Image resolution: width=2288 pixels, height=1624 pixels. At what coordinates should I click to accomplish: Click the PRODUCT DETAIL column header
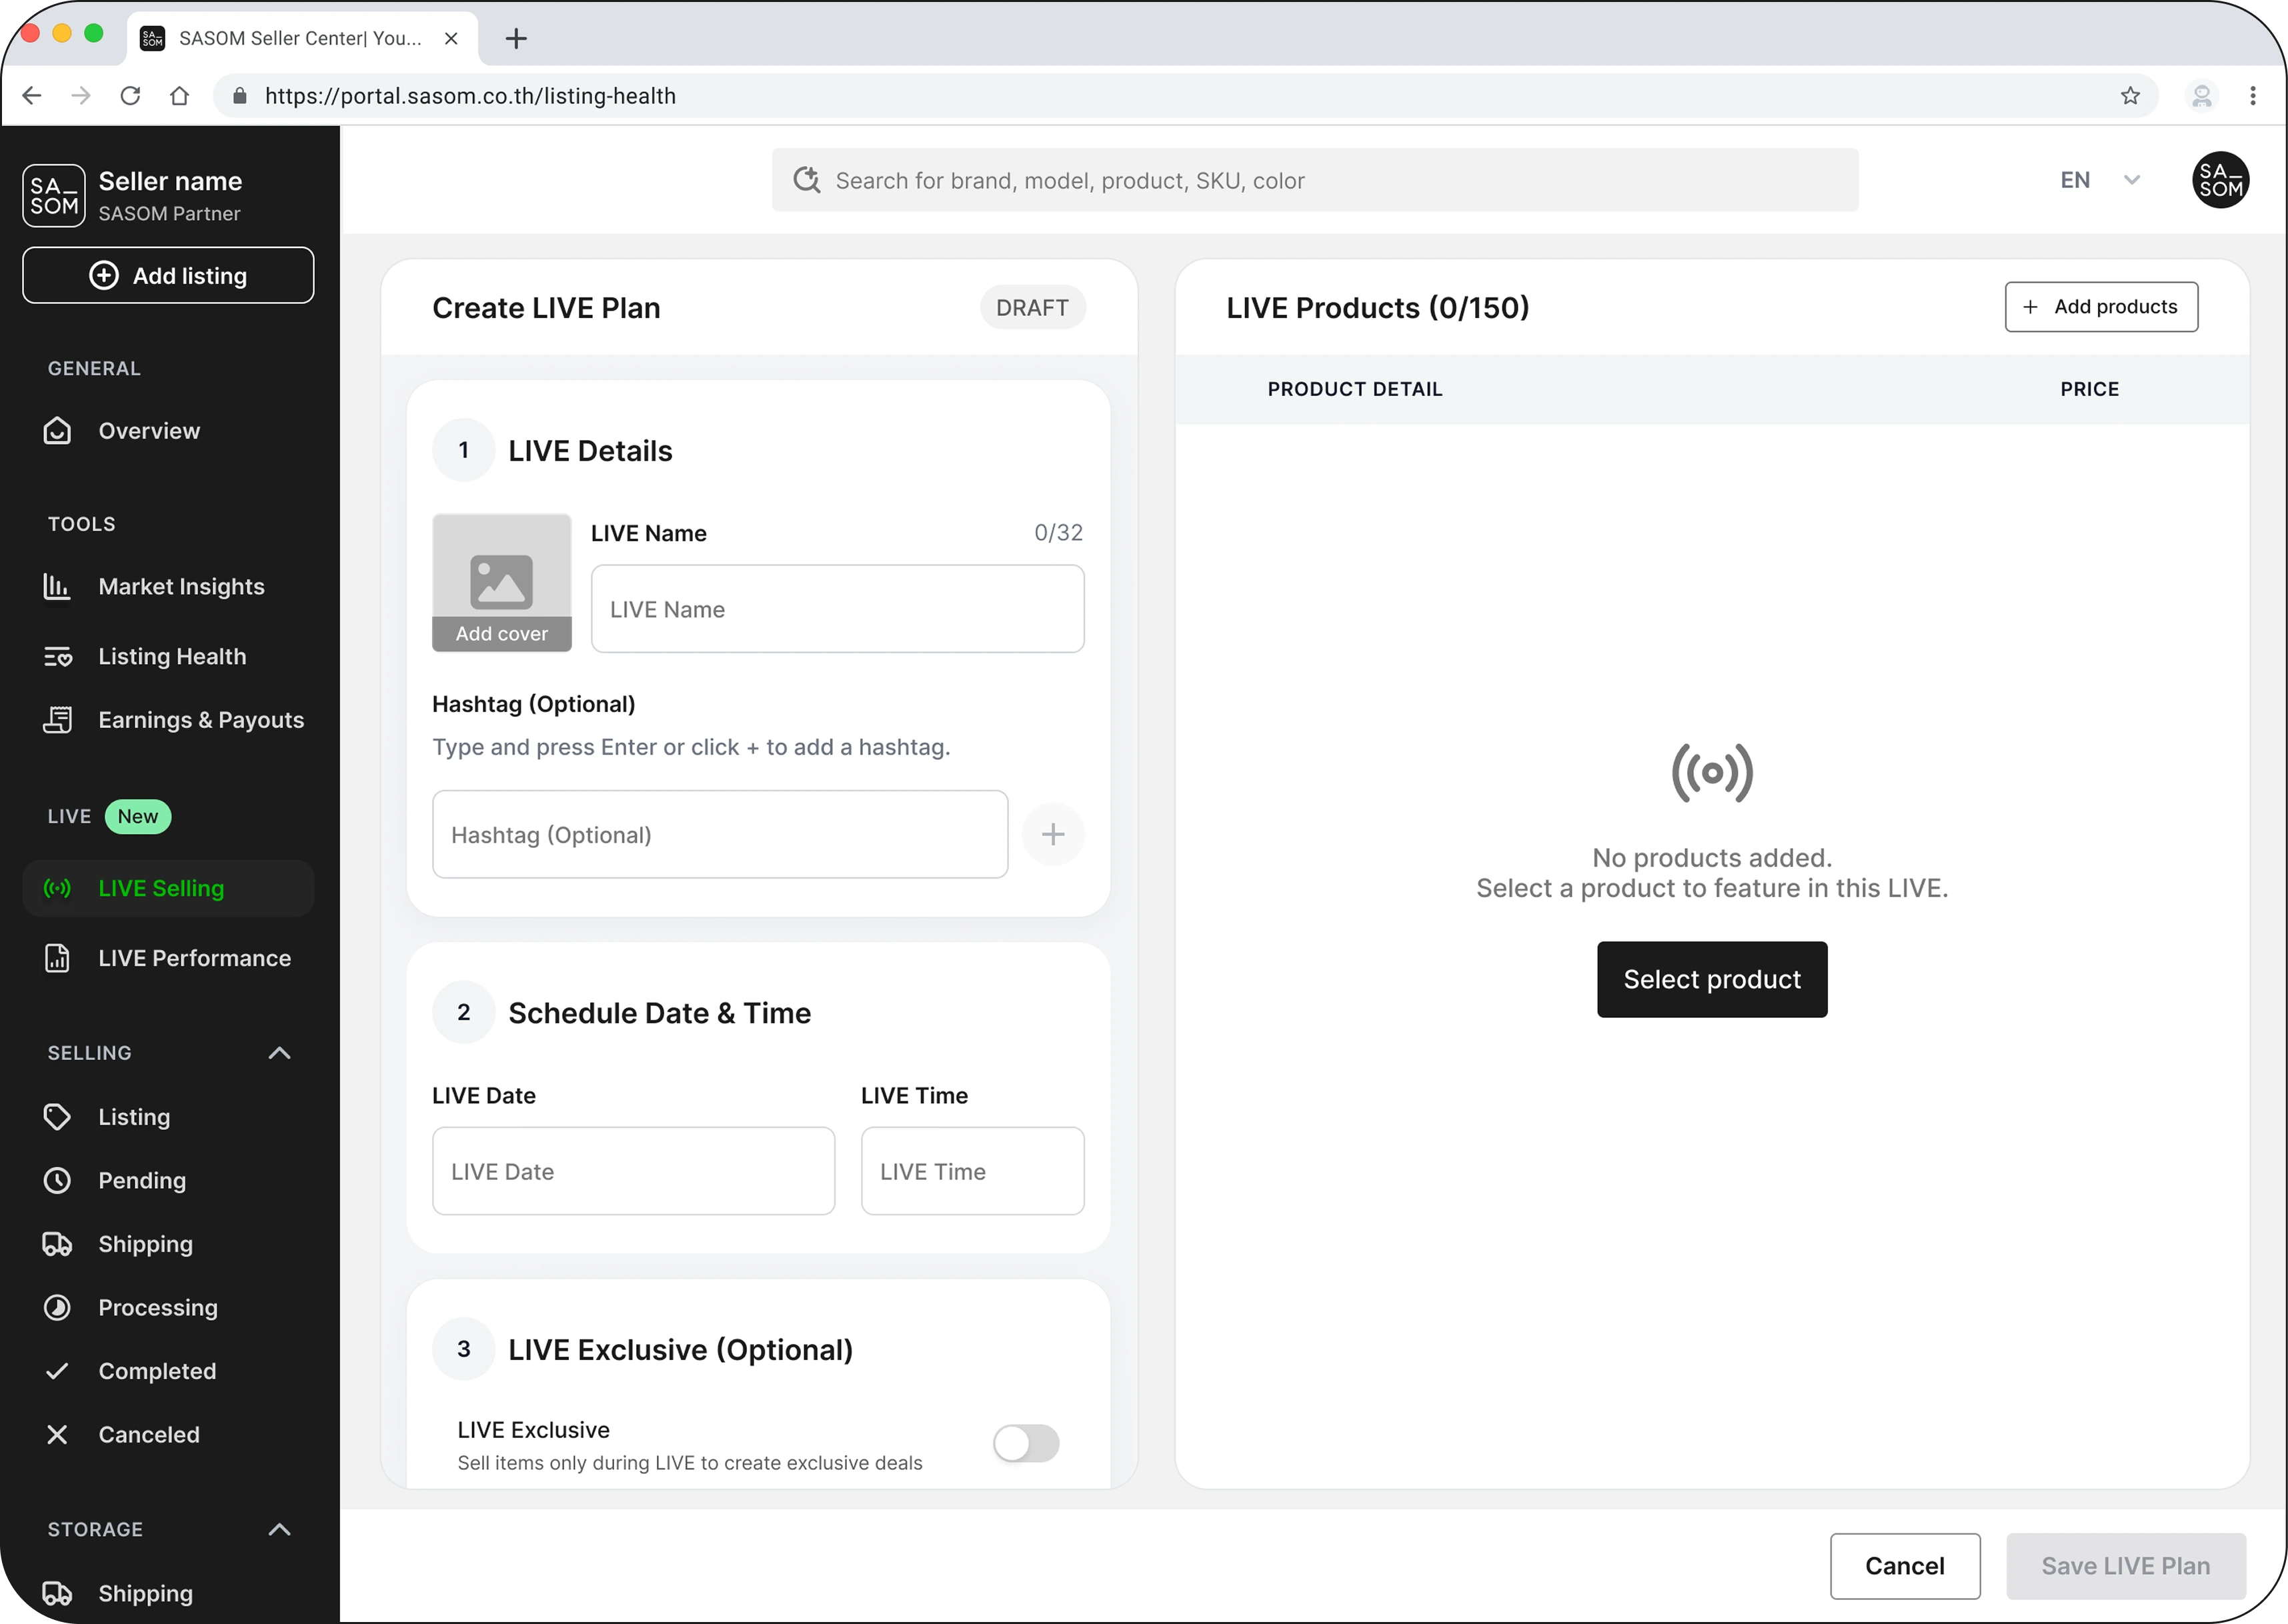click(1355, 389)
